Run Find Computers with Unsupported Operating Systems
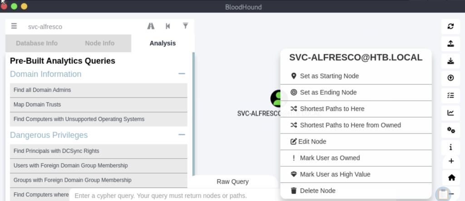The width and height of the screenshot is (465, 201). point(99,119)
